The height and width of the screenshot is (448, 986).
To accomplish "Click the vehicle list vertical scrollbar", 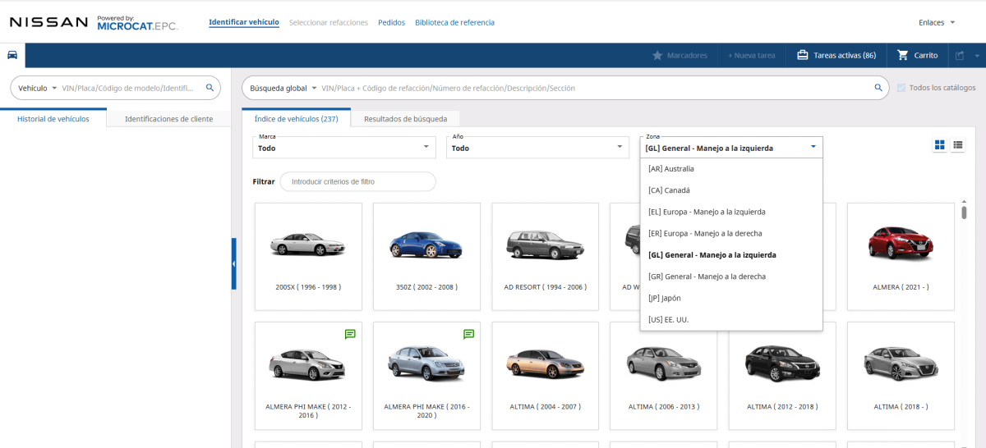I will (964, 213).
